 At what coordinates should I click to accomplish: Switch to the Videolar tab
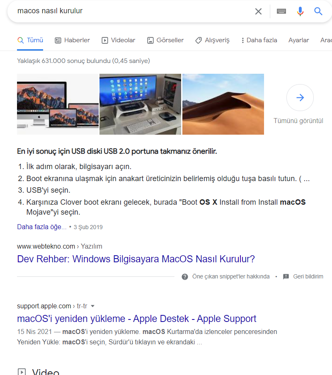pos(119,40)
